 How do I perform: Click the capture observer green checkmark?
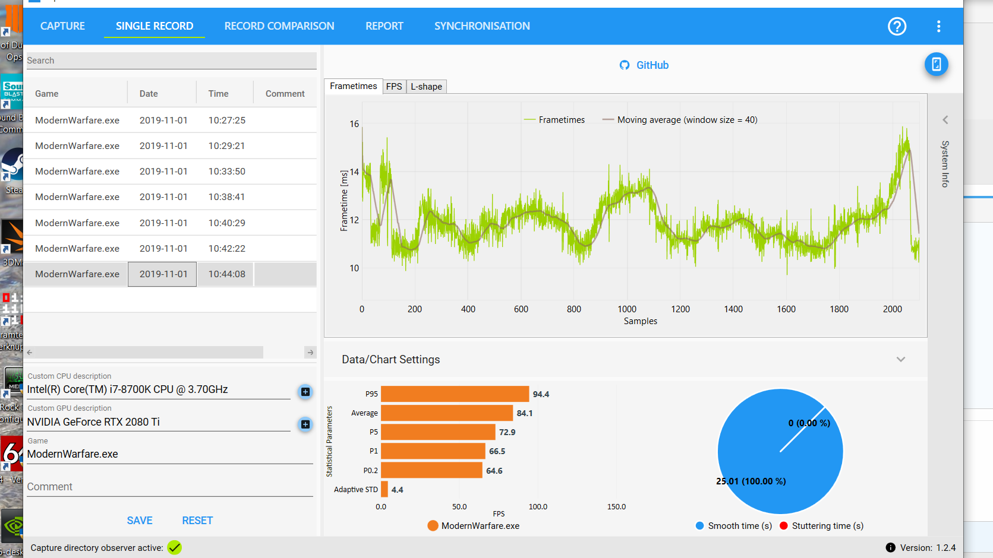pos(174,547)
